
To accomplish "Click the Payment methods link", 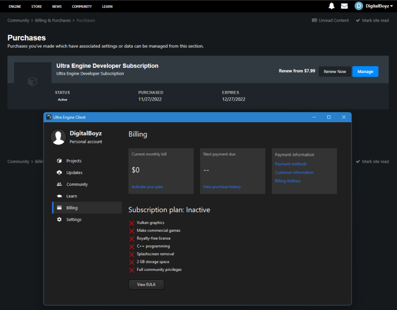I will tap(291, 164).
